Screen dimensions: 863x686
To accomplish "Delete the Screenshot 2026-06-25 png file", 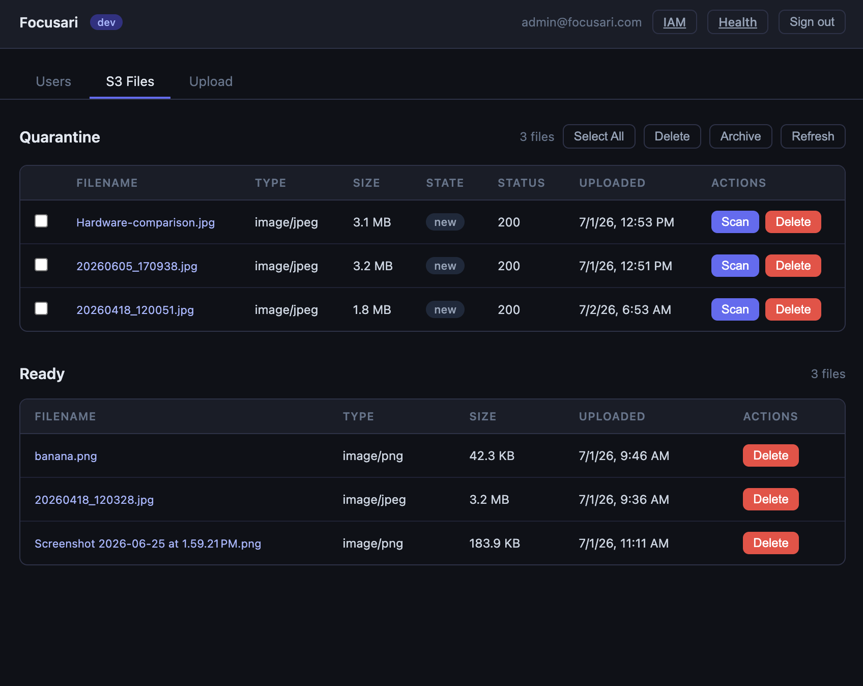I will [x=770, y=543].
